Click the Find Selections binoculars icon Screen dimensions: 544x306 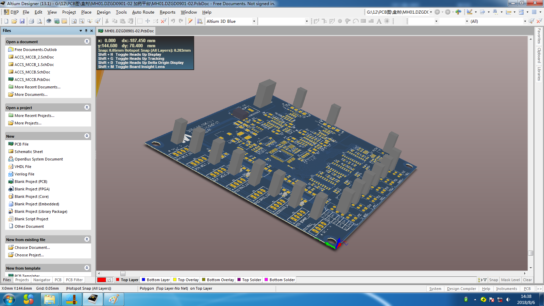[x=496, y=12]
